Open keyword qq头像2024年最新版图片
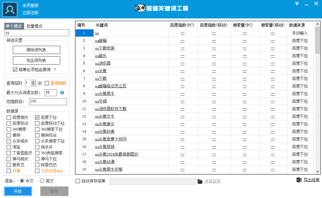 tap(117, 154)
